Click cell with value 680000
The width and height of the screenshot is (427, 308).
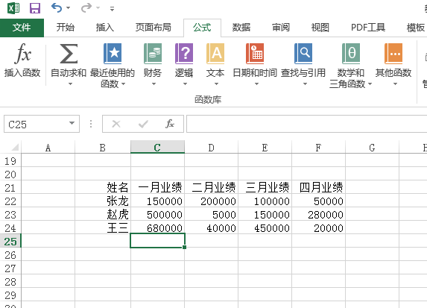(x=157, y=227)
